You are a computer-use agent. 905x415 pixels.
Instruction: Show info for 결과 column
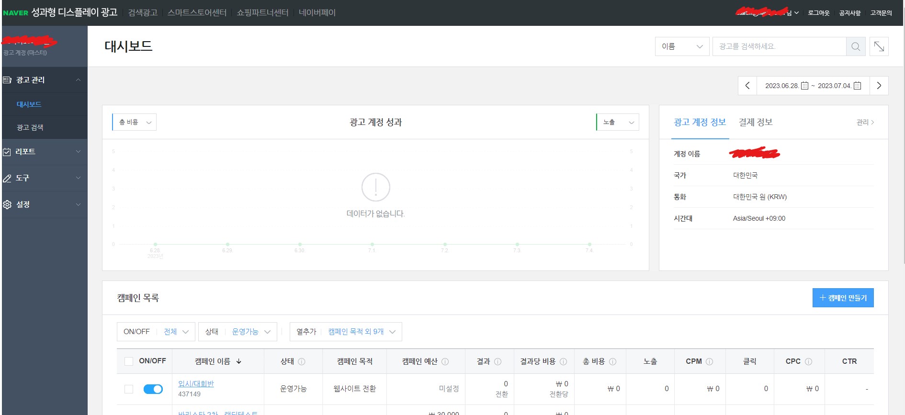(498, 361)
